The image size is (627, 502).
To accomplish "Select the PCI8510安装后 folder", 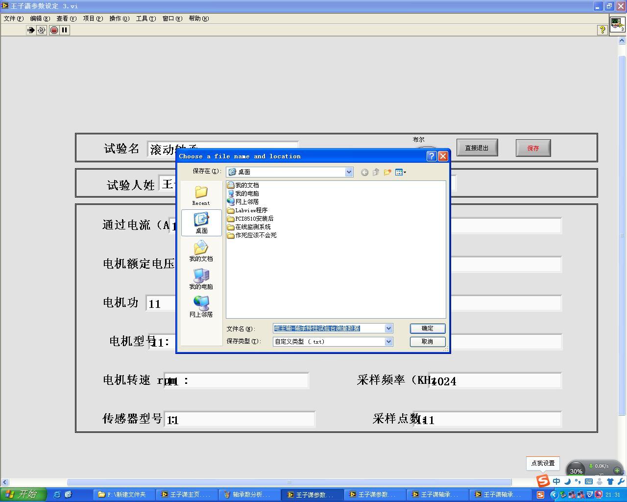I will pyautogui.click(x=250, y=218).
